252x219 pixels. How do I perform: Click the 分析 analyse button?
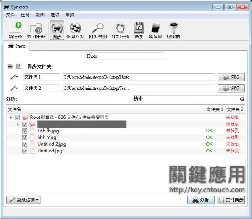point(201,200)
